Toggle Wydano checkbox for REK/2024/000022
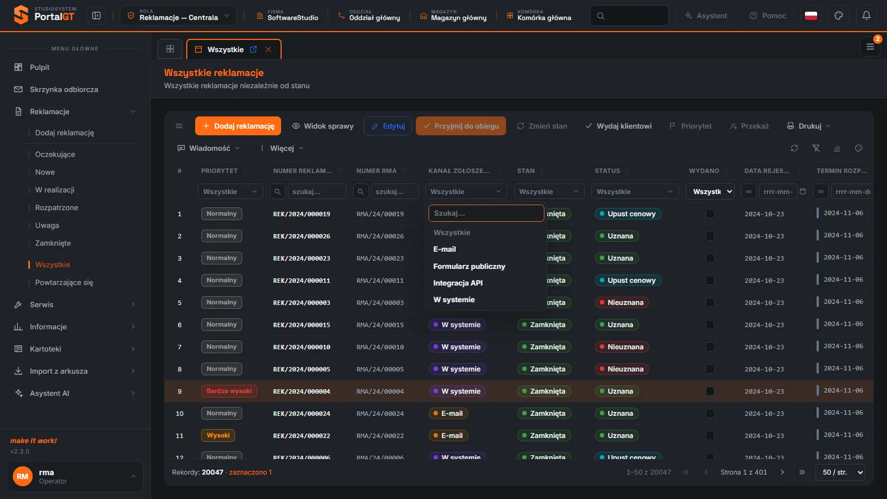 710,435
